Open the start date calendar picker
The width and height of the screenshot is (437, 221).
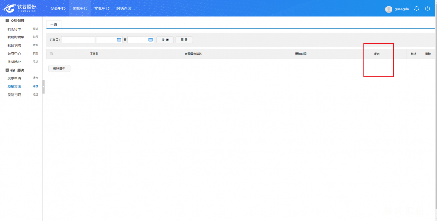[119, 40]
